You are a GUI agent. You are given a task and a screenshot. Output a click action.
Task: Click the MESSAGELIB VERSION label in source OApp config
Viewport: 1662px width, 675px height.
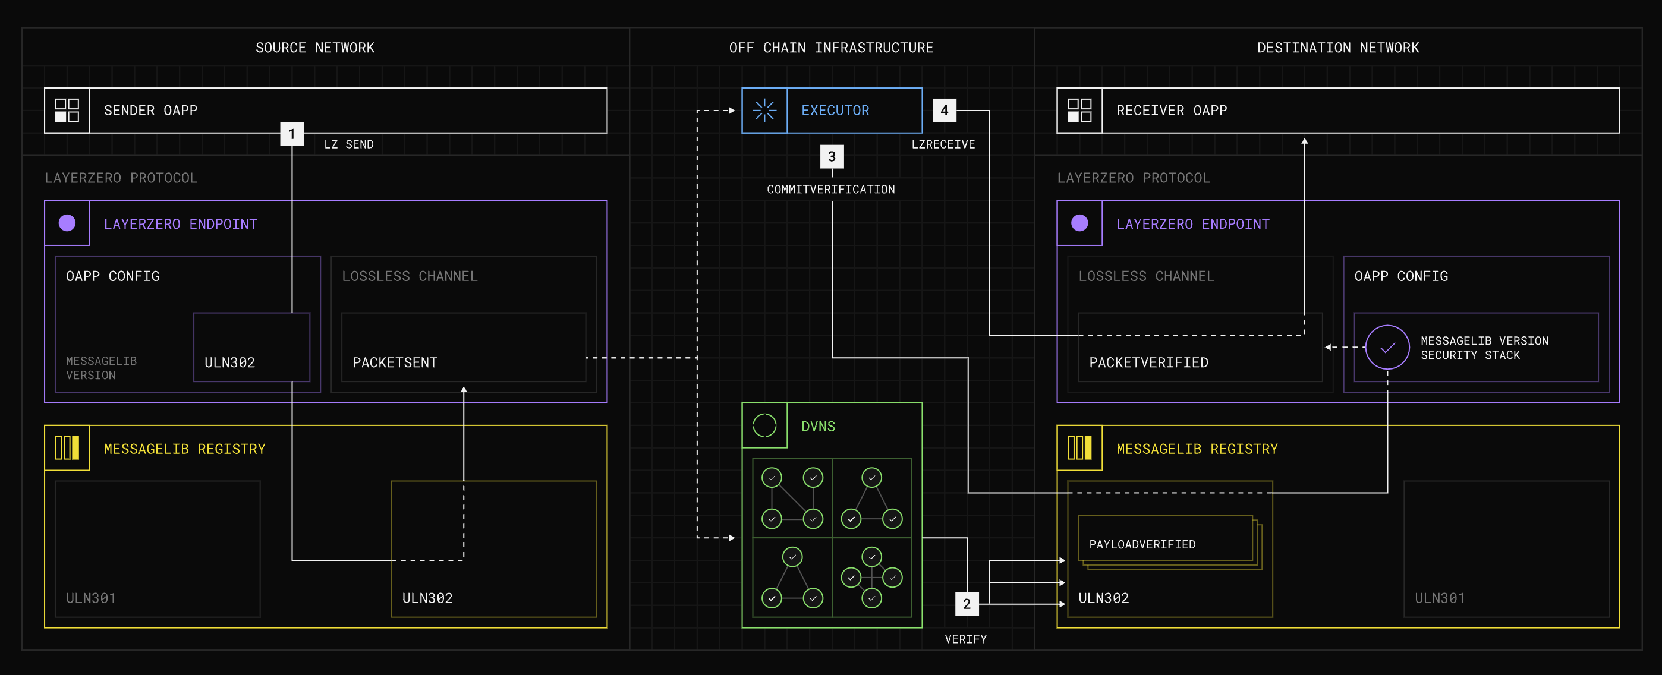pyautogui.click(x=101, y=368)
